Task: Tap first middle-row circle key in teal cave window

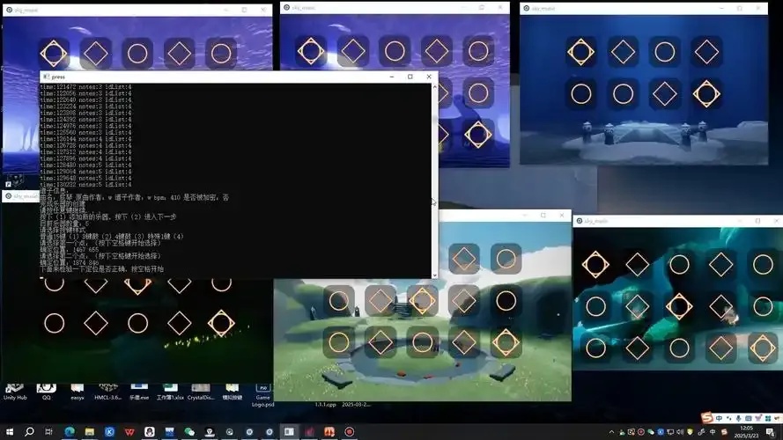Action: [x=595, y=306]
